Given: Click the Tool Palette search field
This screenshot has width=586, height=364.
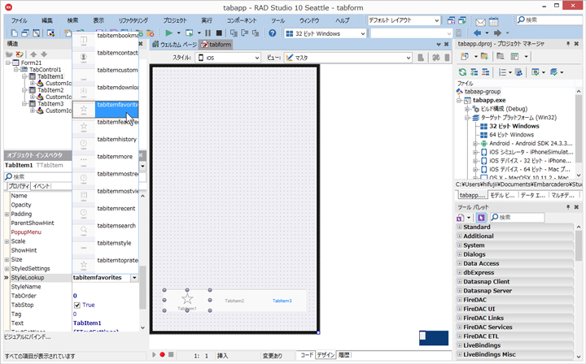Looking at the screenshot, I should pyautogui.click(x=518, y=218).
